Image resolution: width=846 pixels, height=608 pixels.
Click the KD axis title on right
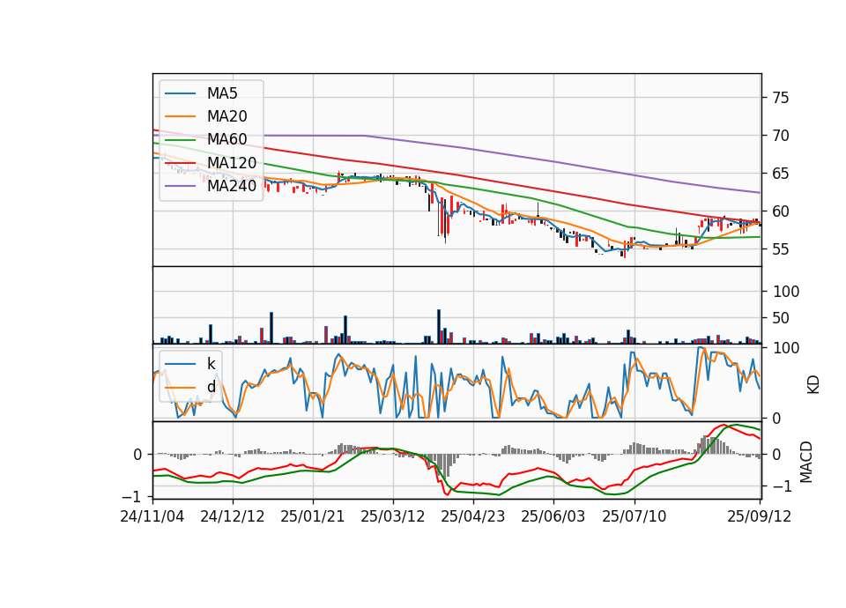(813, 385)
